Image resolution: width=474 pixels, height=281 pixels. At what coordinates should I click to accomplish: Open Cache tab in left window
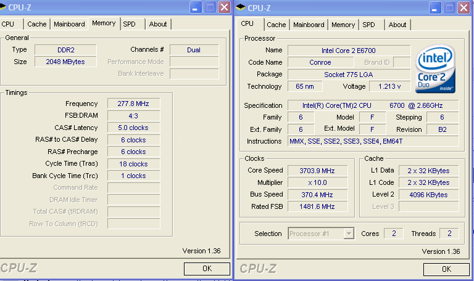click(x=37, y=24)
